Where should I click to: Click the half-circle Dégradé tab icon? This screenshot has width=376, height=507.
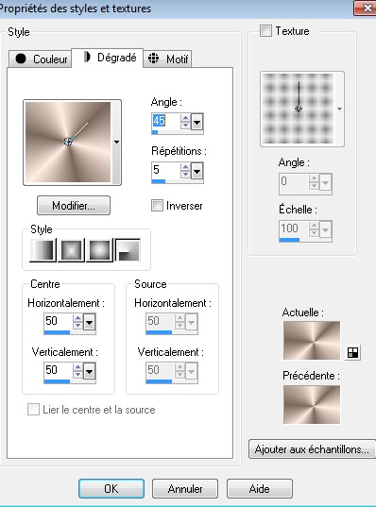coord(87,57)
